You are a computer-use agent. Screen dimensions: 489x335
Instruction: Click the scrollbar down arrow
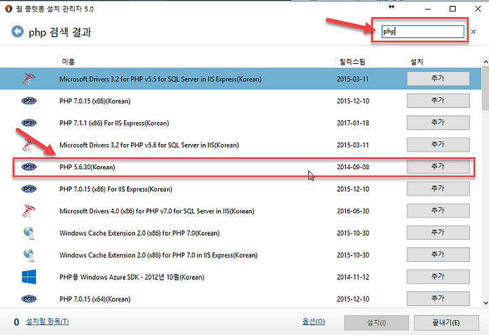[486, 302]
